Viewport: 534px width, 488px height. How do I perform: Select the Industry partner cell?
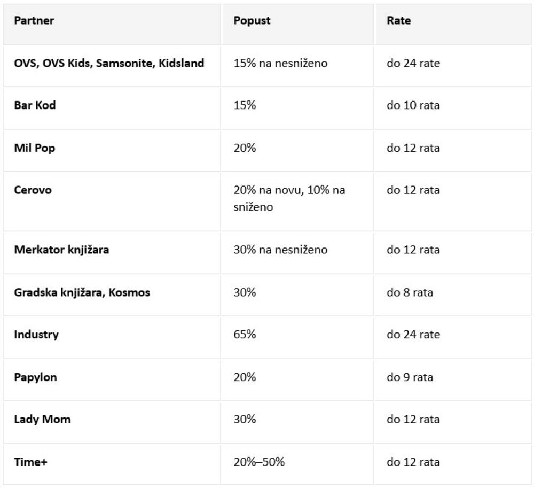tap(36, 335)
